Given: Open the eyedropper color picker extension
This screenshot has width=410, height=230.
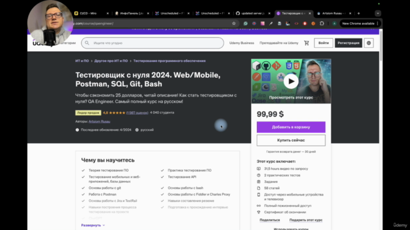Looking at the screenshot, I should (x=271, y=24).
